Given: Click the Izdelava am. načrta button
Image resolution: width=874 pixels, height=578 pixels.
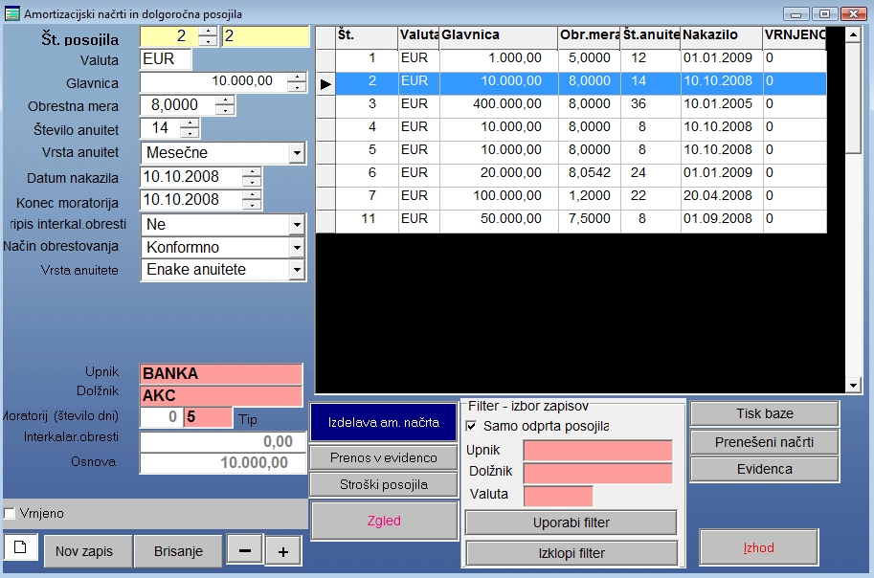Looking at the screenshot, I should [x=384, y=422].
